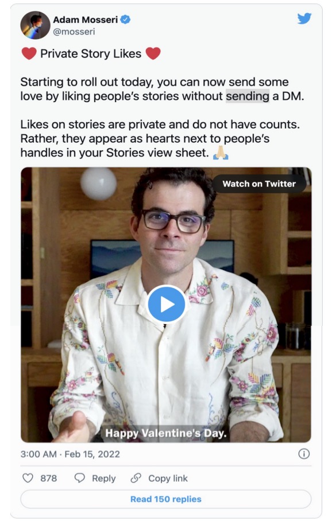Image resolution: width=332 pixels, height=522 pixels.
Task: Play the video with the blue play button
Action: coord(167,304)
